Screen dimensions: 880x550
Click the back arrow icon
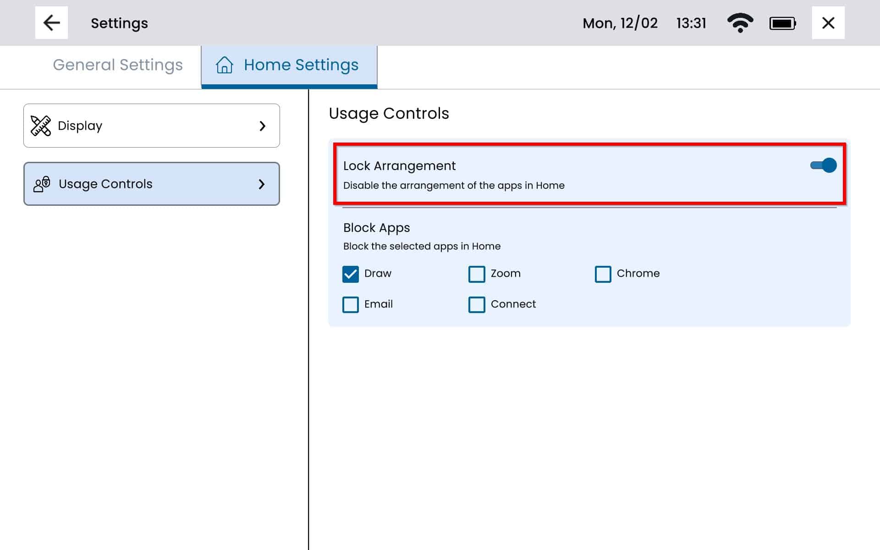point(51,22)
